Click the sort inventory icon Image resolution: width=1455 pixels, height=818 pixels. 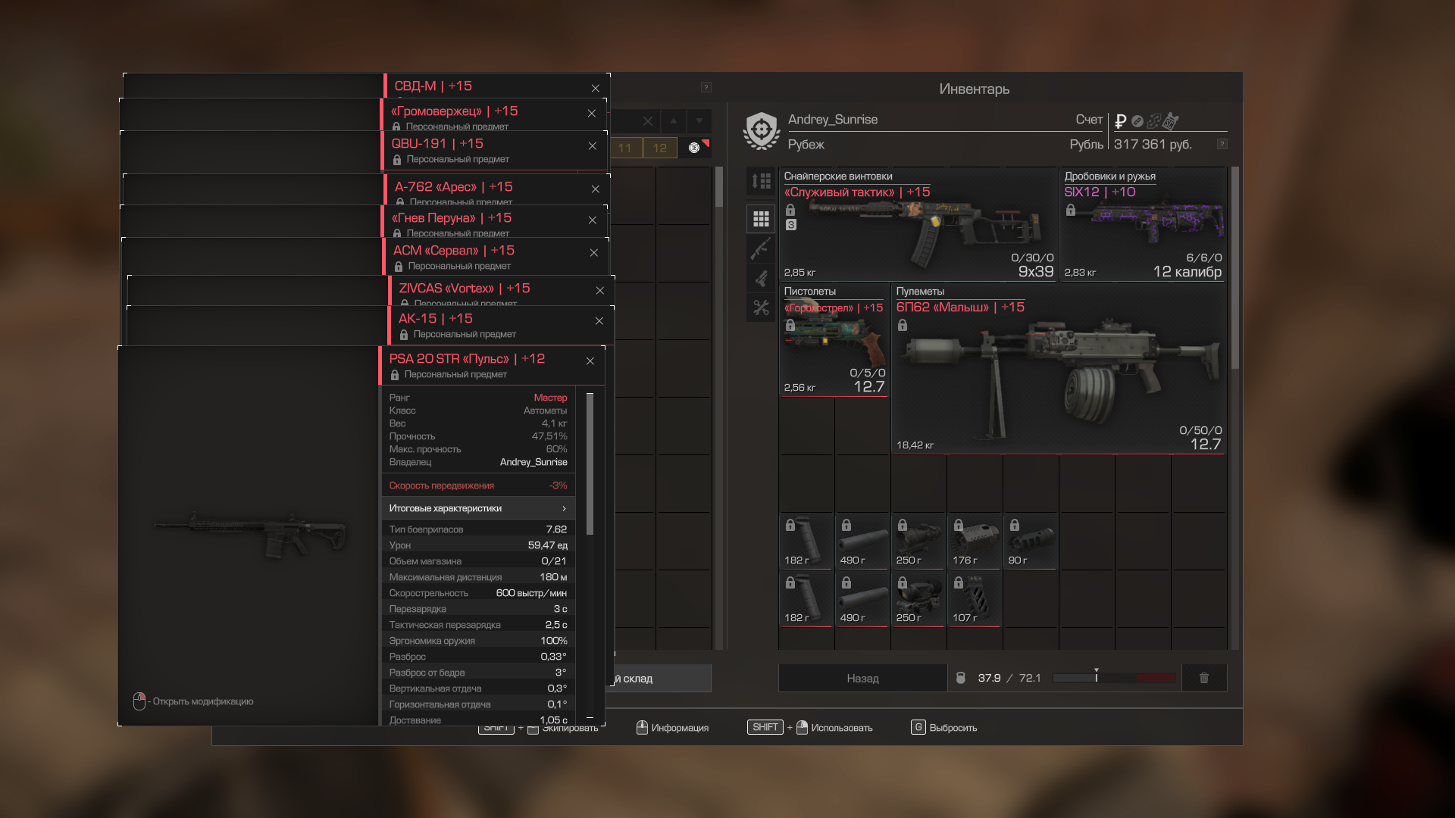[x=761, y=181]
